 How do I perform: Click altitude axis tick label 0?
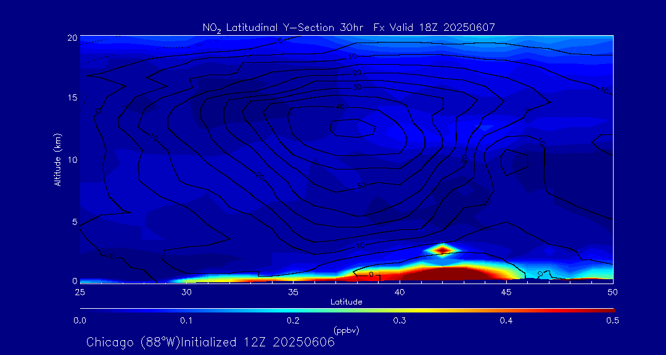(x=75, y=280)
